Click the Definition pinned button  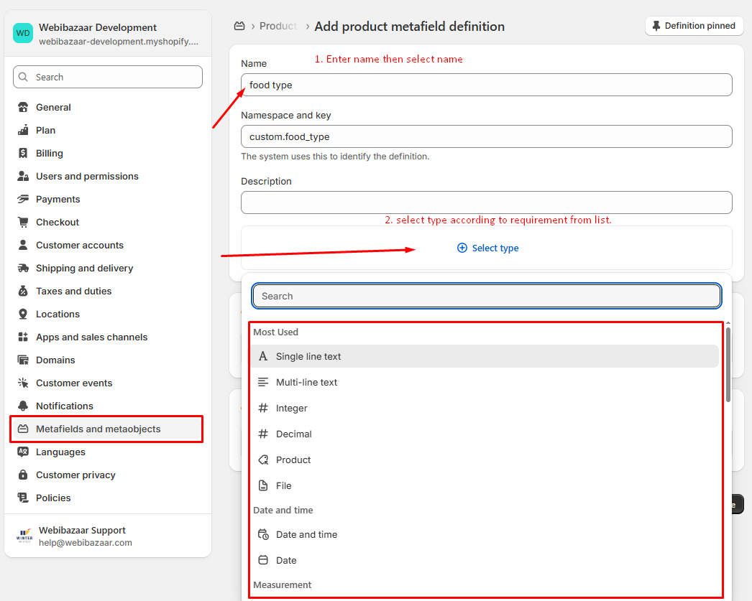click(x=693, y=26)
